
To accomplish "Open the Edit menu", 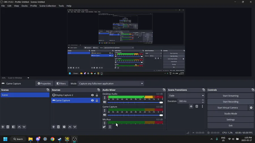I will [9, 6].
